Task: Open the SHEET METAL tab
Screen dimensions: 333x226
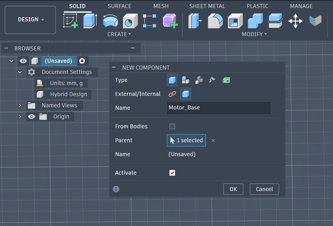Action: (207, 6)
